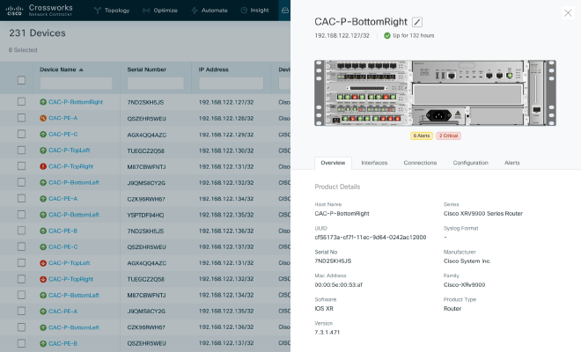
Task: Click the red status icon for serial TUEGCZ2Q58 at 192.168.122.132/32
Action: click(x=43, y=279)
